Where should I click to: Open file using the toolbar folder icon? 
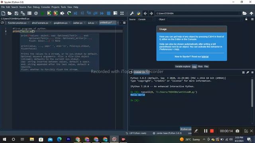coord(10,13)
